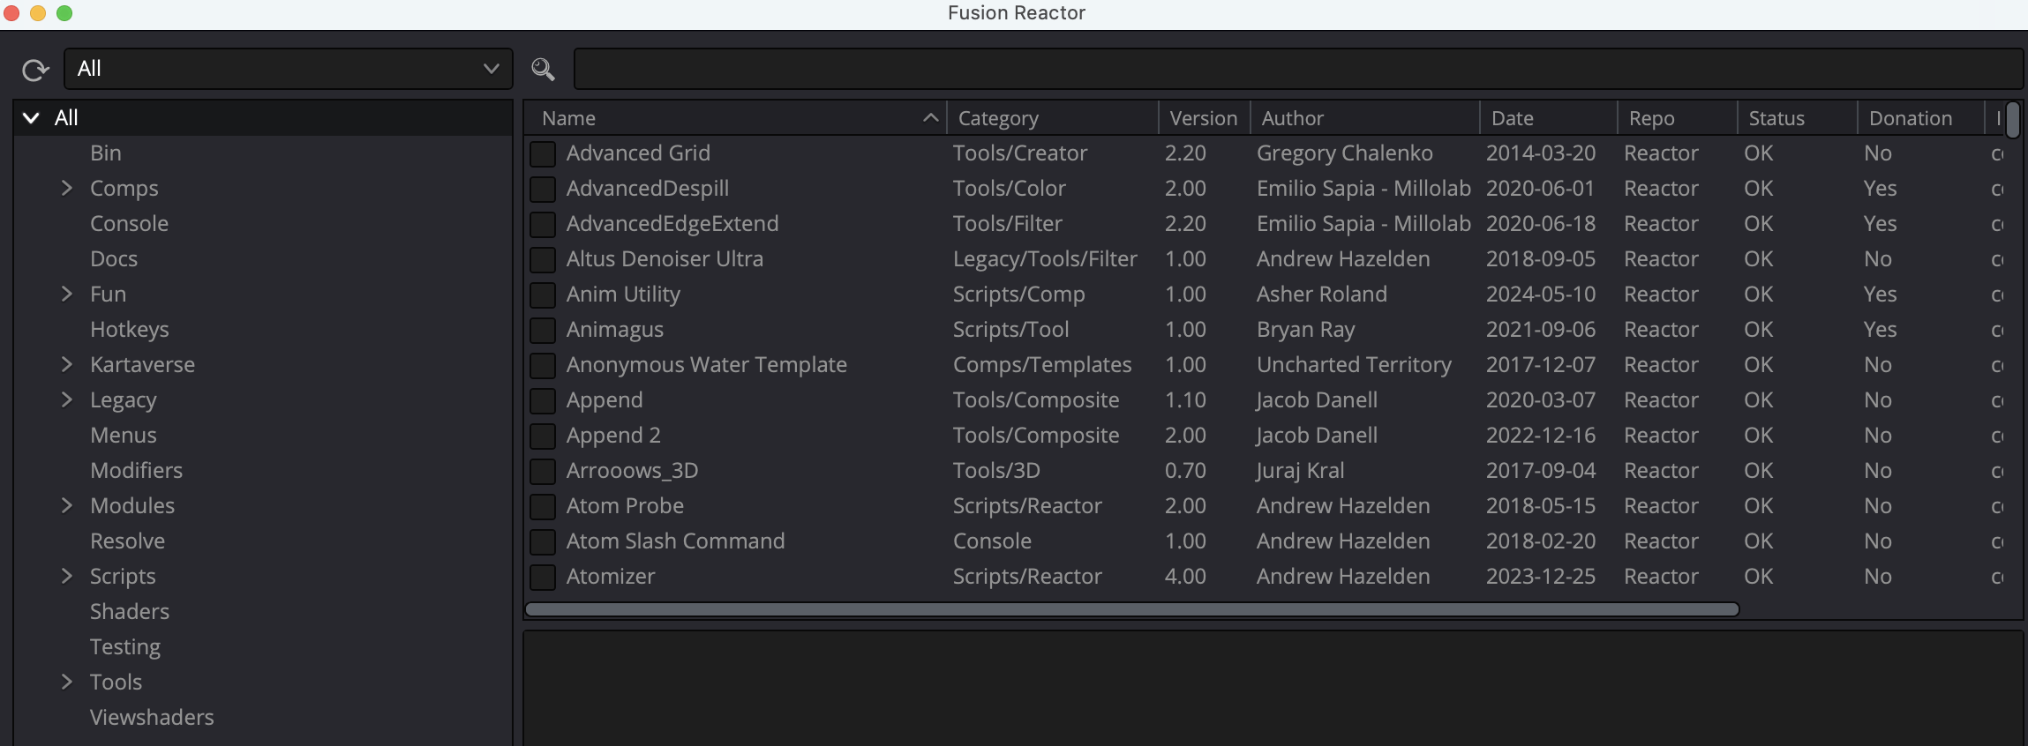This screenshot has width=2028, height=746.
Task: Sort by the Author column header
Action: 1365,118
